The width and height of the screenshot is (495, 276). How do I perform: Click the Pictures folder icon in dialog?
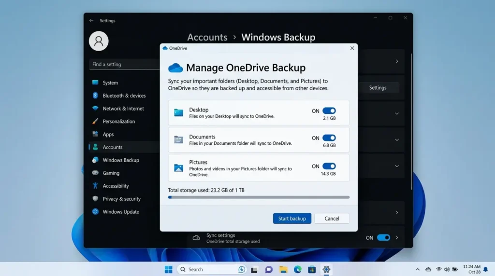tap(178, 168)
